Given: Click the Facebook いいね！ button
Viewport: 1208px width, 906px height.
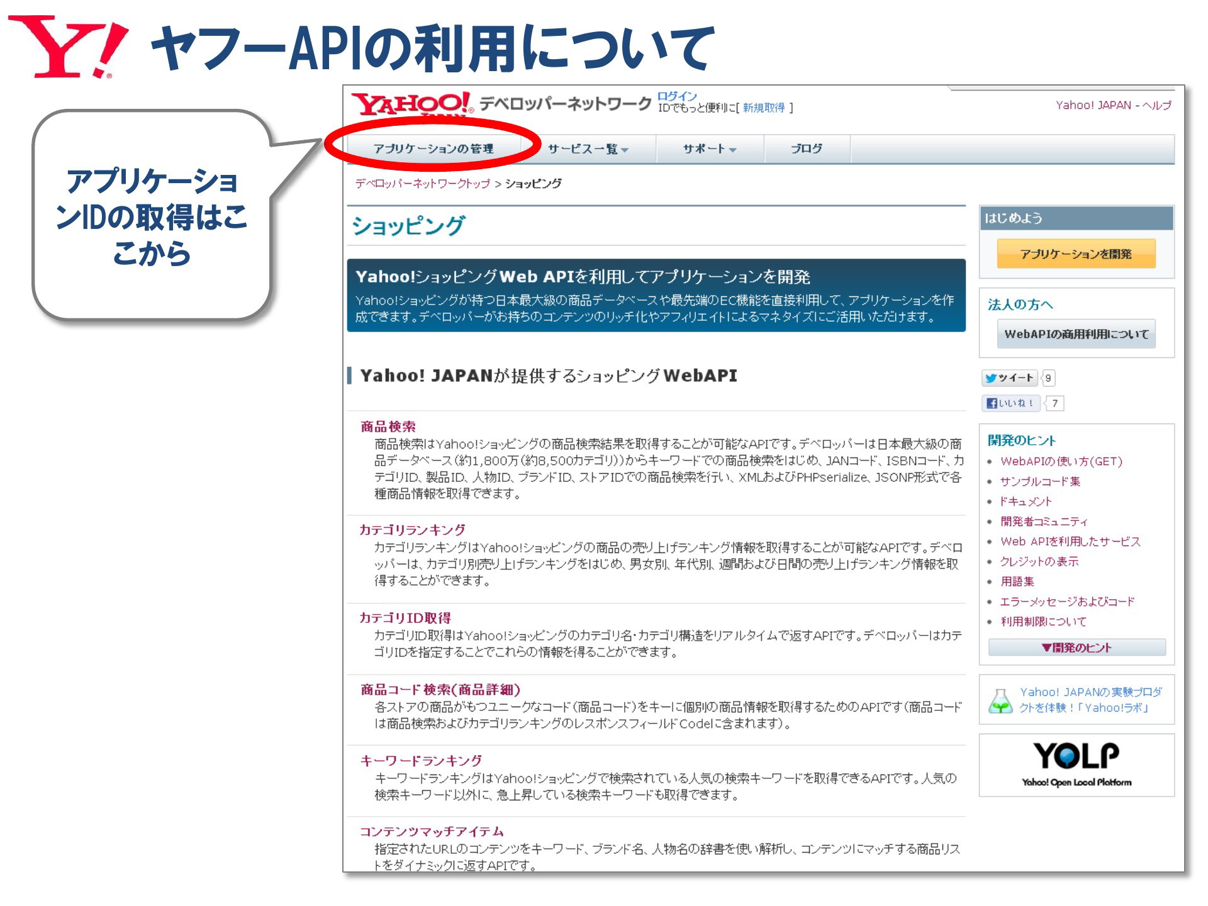Looking at the screenshot, I should click(1010, 403).
